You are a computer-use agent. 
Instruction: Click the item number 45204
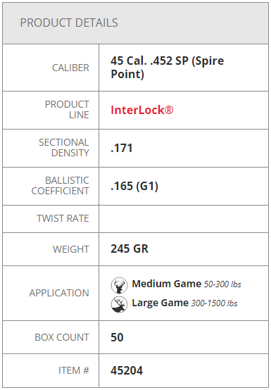point(127,370)
